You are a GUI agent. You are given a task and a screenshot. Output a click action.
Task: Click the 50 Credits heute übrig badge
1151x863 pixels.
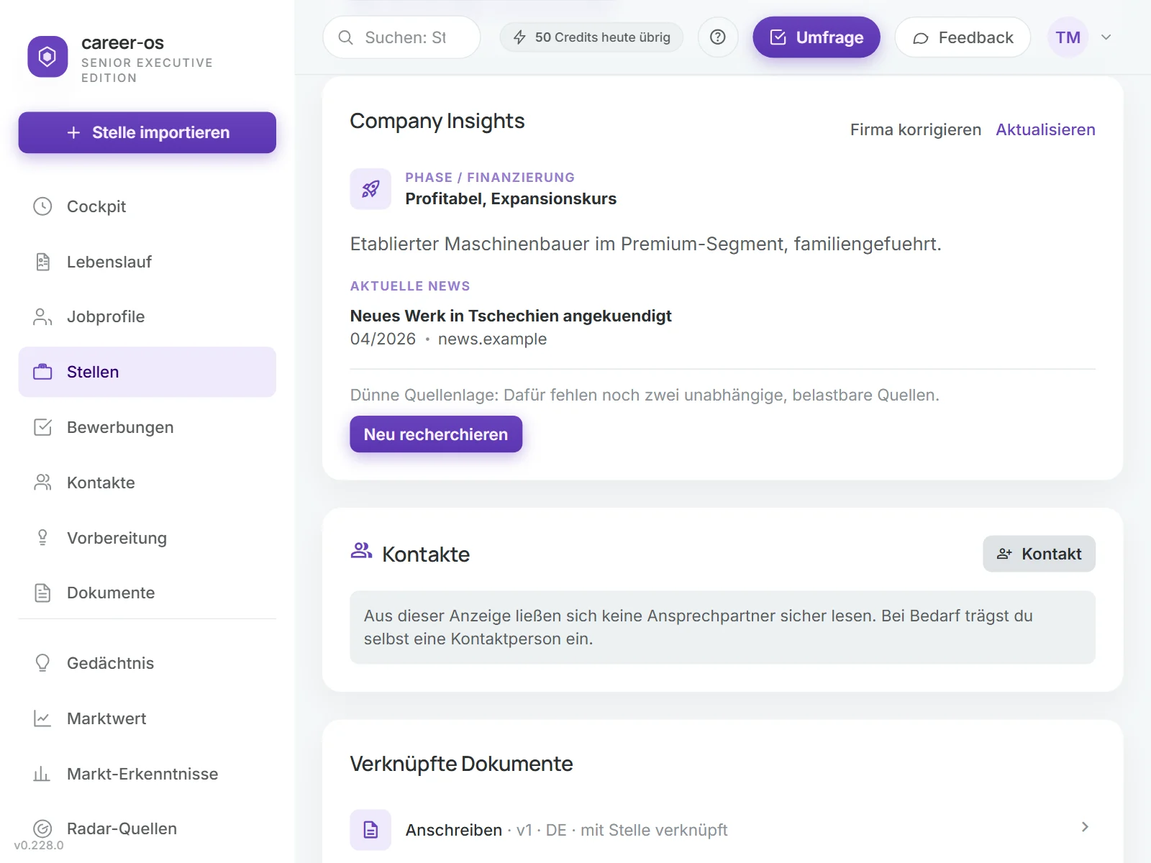[x=591, y=37]
